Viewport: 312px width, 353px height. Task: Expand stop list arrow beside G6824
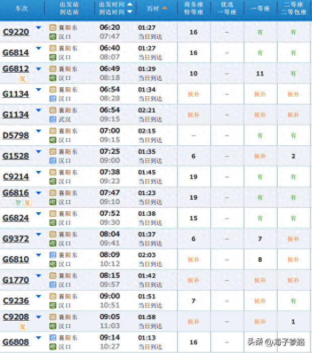click(39, 214)
